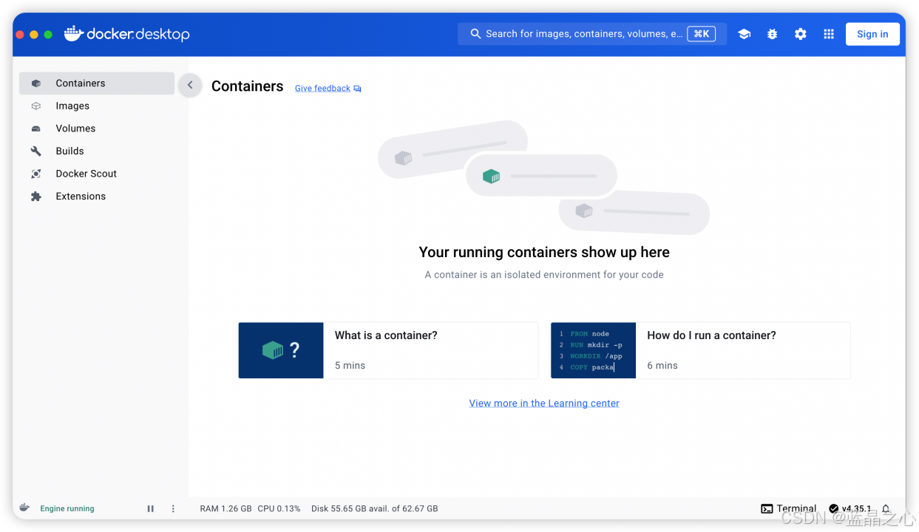The height and width of the screenshot is (532, 919).
Task: Click the Sign in button
Action: [x=872, y=34]
